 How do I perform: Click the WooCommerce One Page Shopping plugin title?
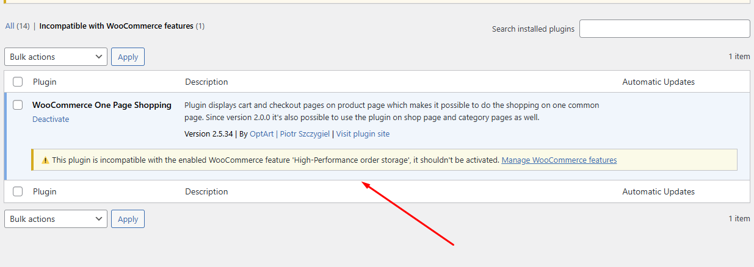[102, 105]
